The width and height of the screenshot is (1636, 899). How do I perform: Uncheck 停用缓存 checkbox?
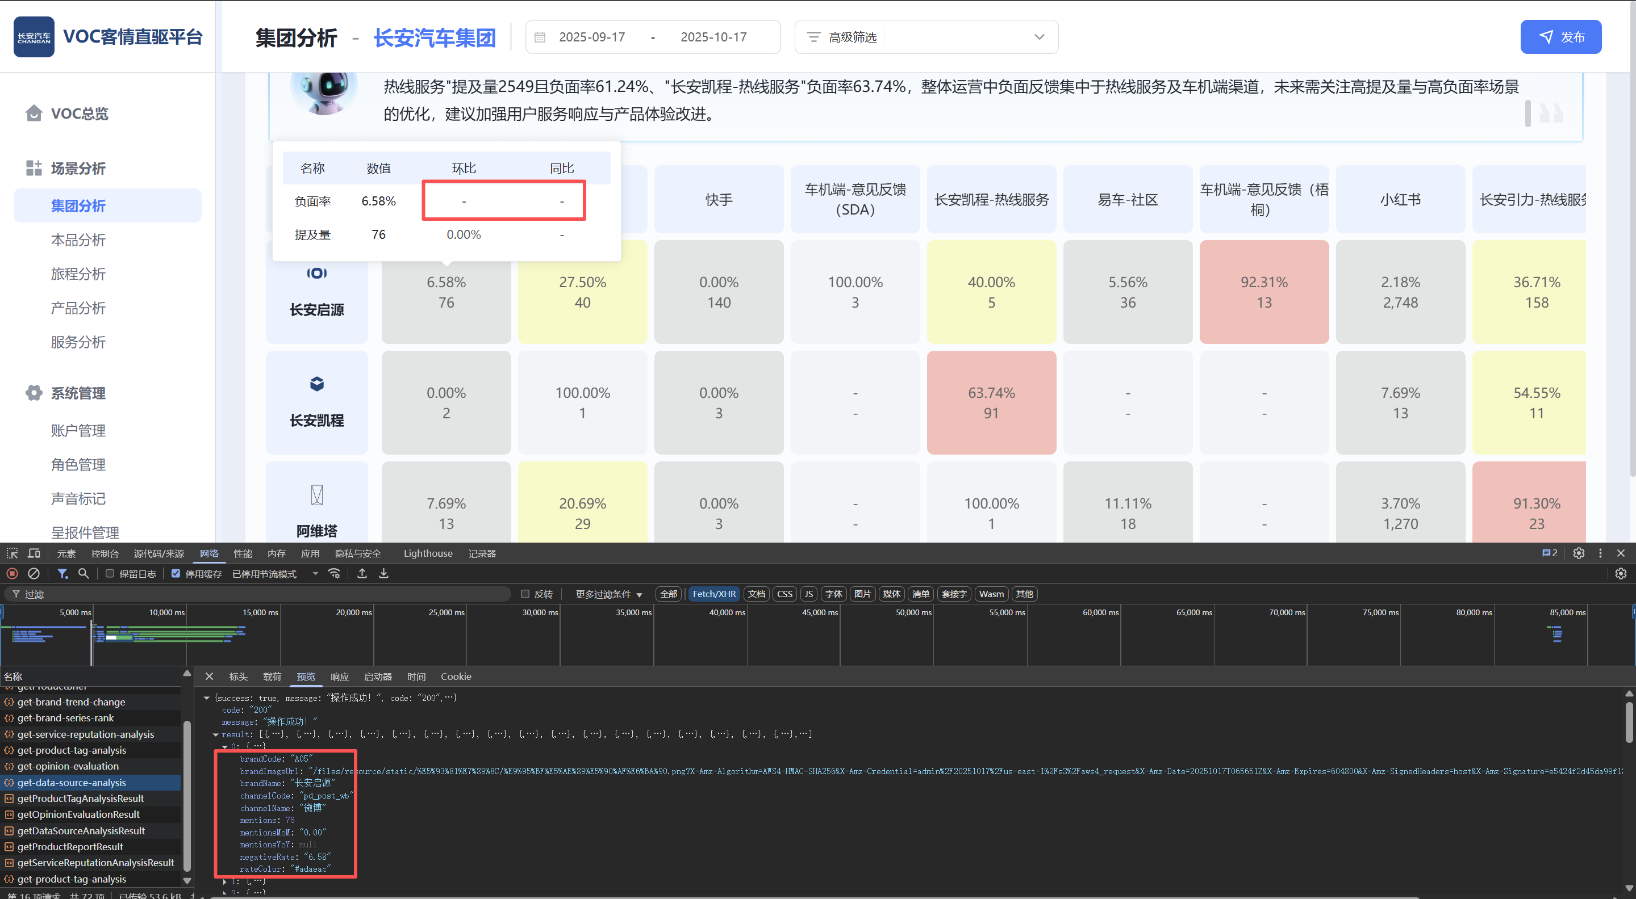[176, 574]
